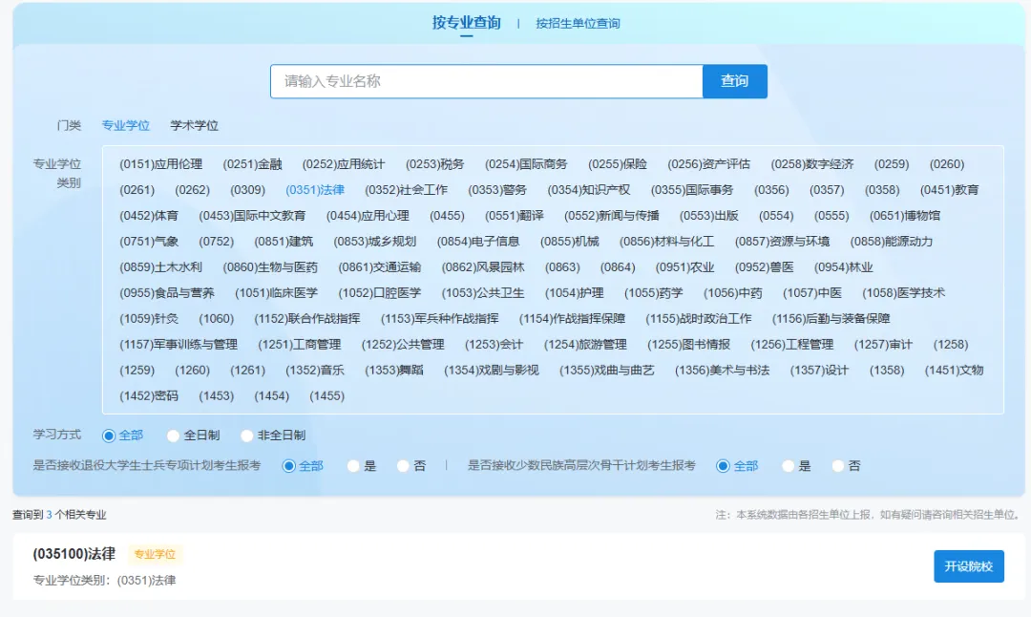Select (0853)城乡规划 category
The image size is (1031, 617).
click(x=375, y=242)
